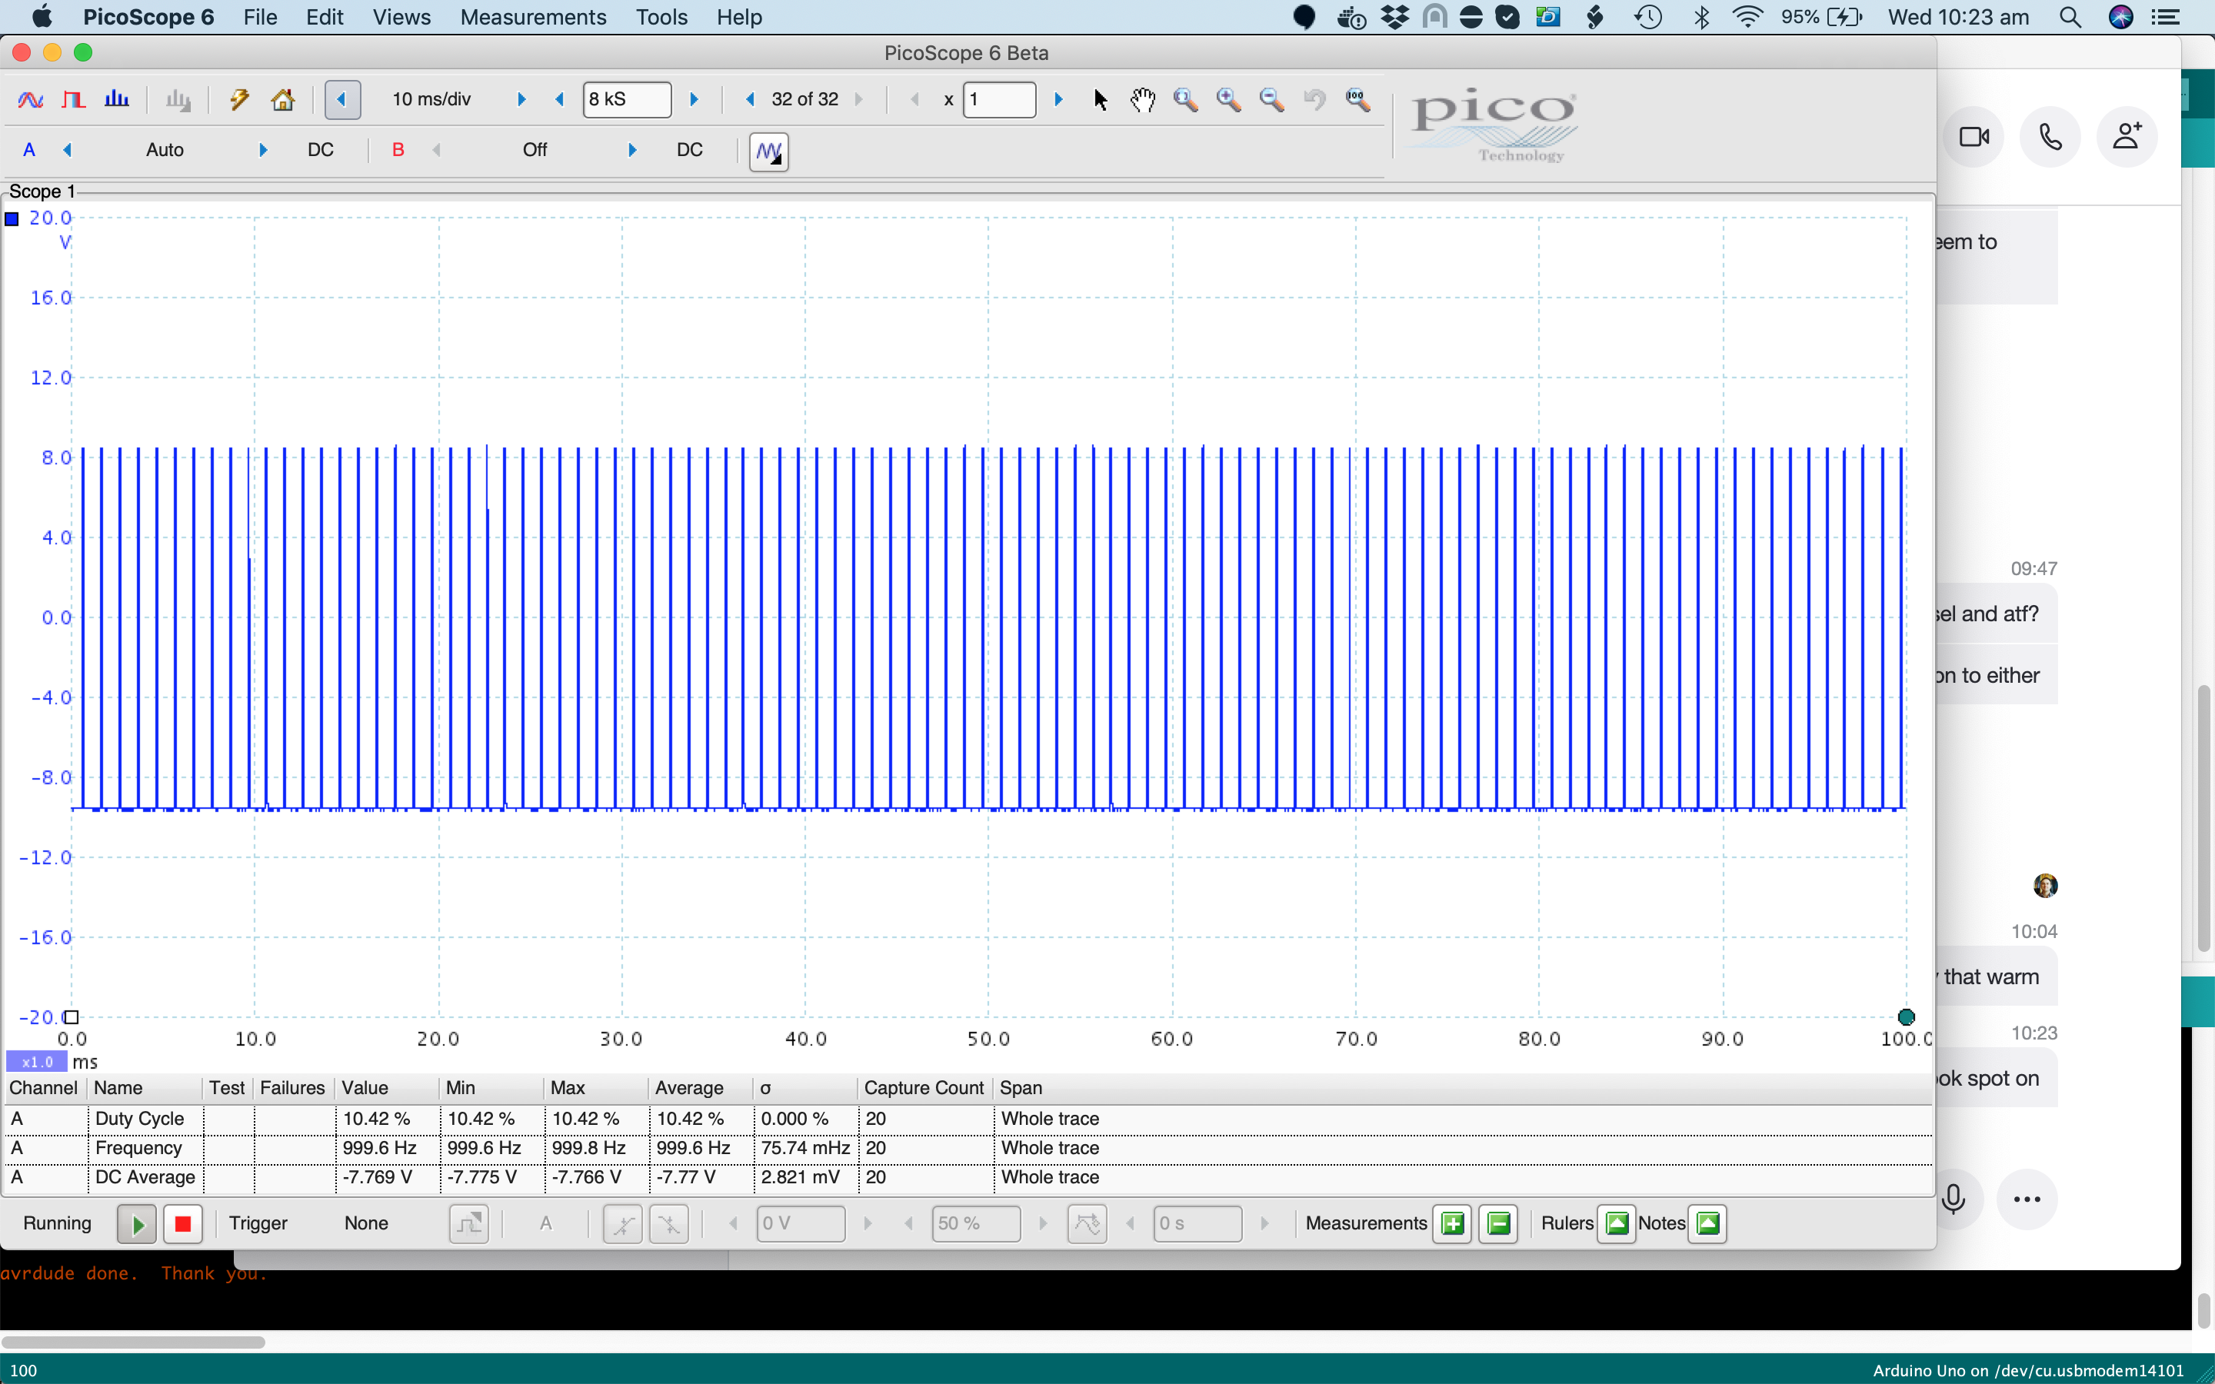Switch to Spectrum mode icon
The image size is (2215, 1384).
click(116, 100)
